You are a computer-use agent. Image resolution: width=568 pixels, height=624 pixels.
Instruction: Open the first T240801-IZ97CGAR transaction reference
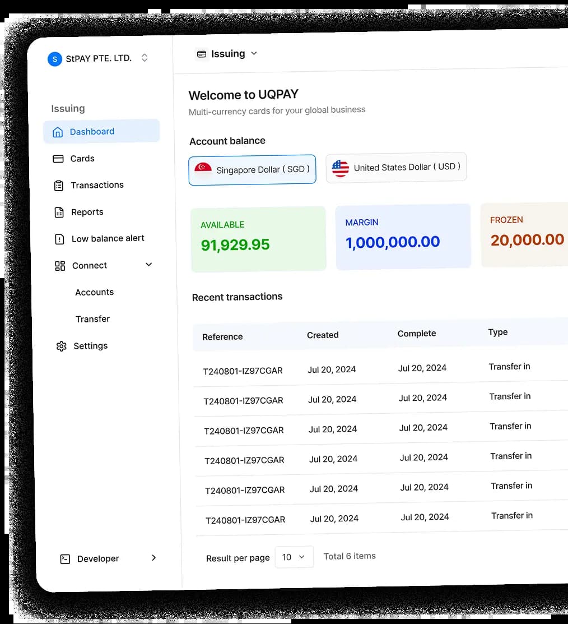point(243,371)
